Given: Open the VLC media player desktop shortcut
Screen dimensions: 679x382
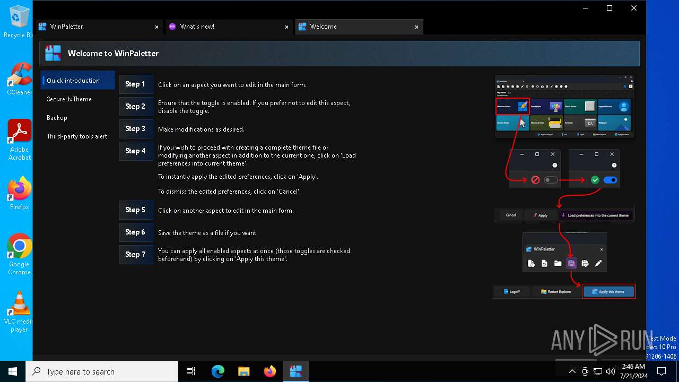Looking at the screenshot, I should [19, 312].
